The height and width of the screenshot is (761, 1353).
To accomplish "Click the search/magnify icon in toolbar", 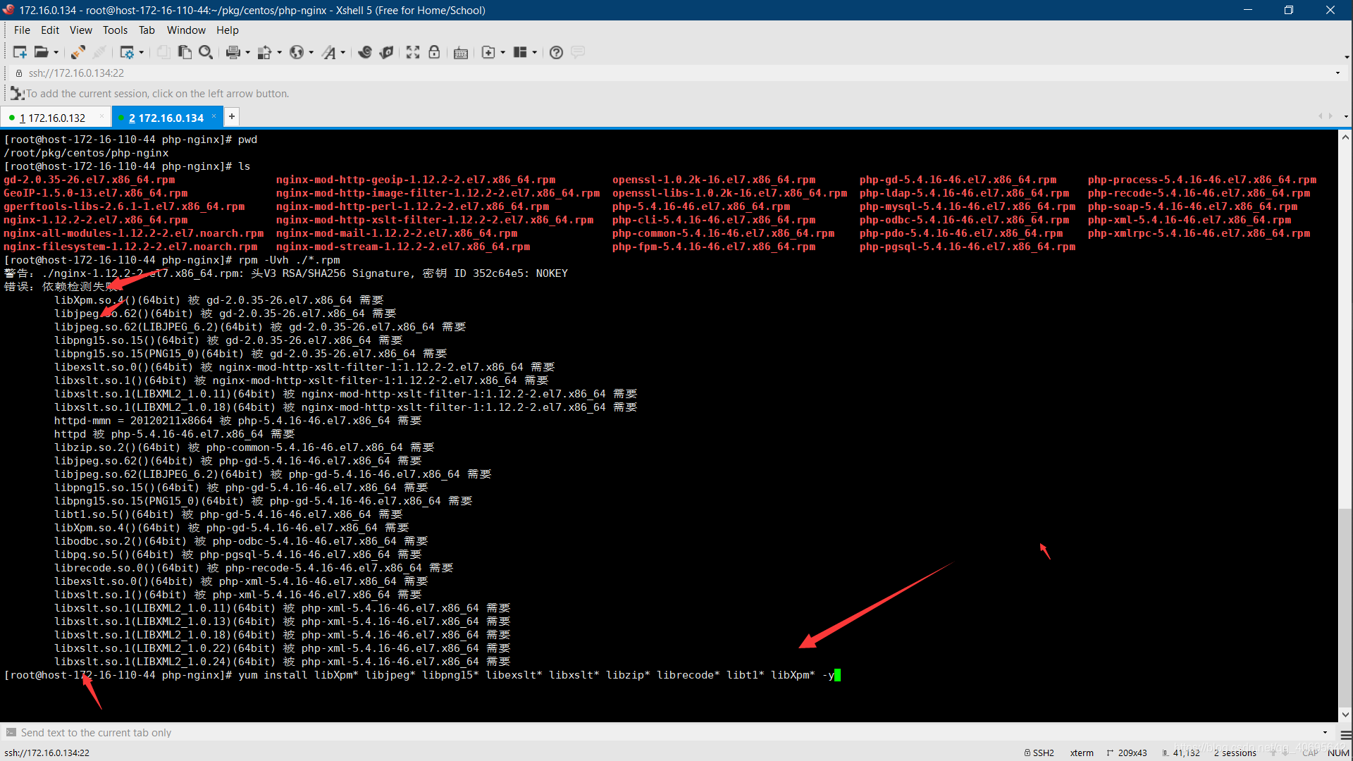I will coord(206,52).
